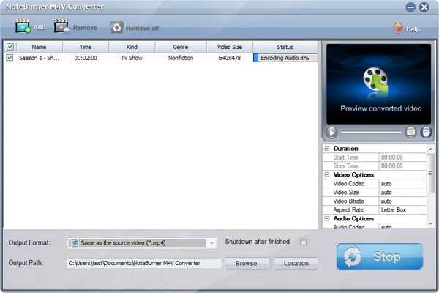Click the Remove all recycle icon

(117, 28)
